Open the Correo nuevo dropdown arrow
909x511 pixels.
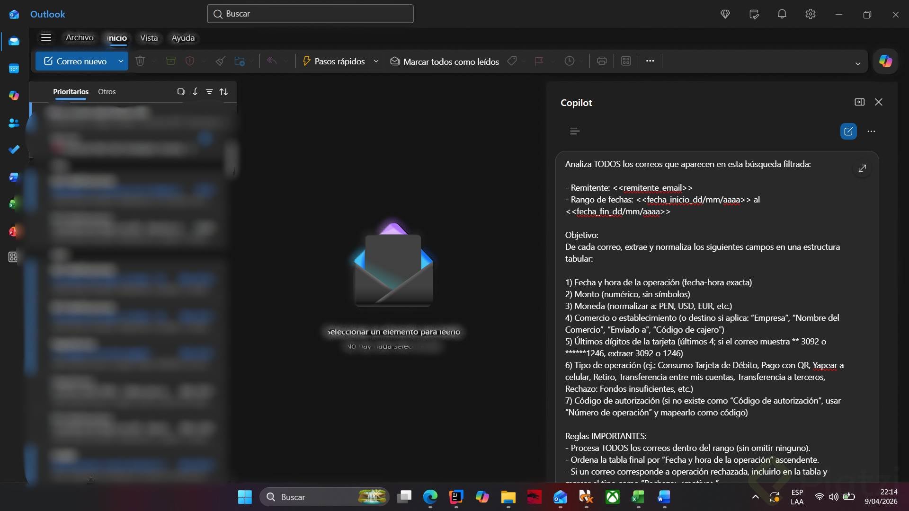121,61
